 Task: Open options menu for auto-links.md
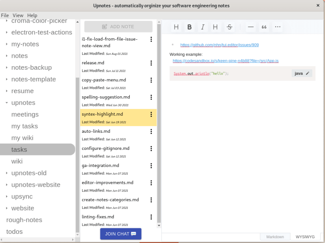coord(151,132)
